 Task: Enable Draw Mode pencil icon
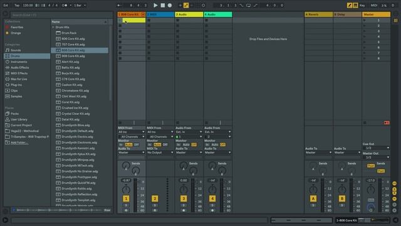(350, 5)
